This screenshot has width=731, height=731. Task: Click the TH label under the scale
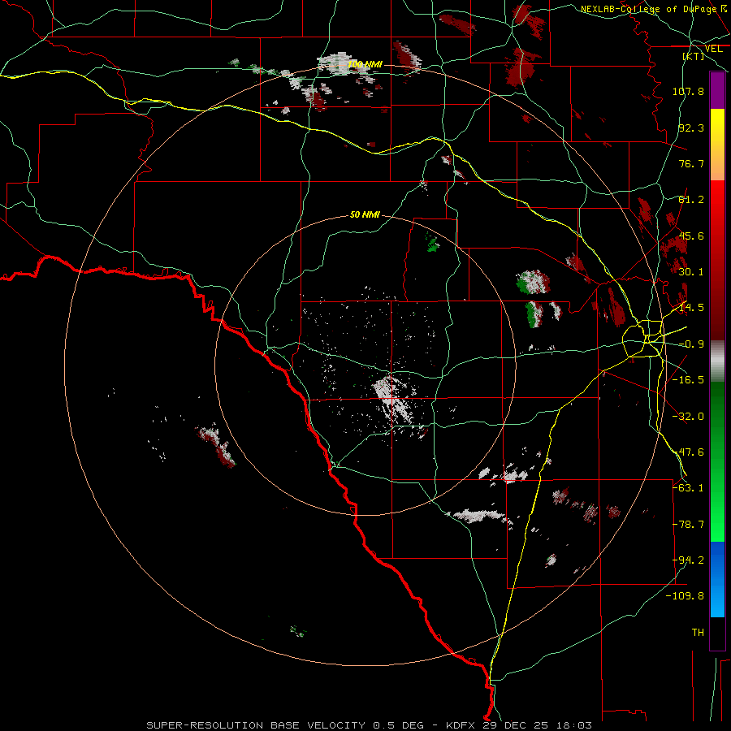698,633
